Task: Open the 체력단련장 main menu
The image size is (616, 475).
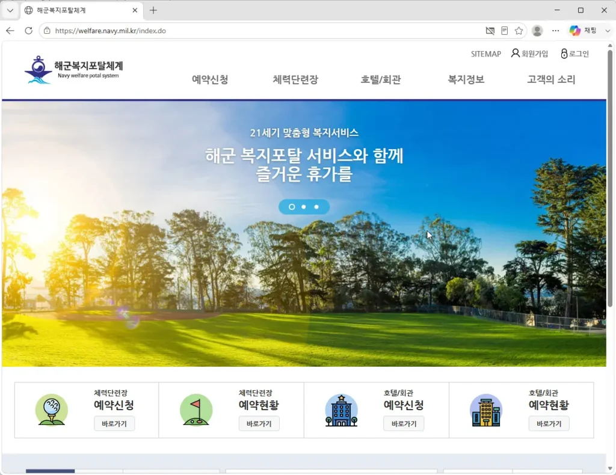Action: point(295,79)
